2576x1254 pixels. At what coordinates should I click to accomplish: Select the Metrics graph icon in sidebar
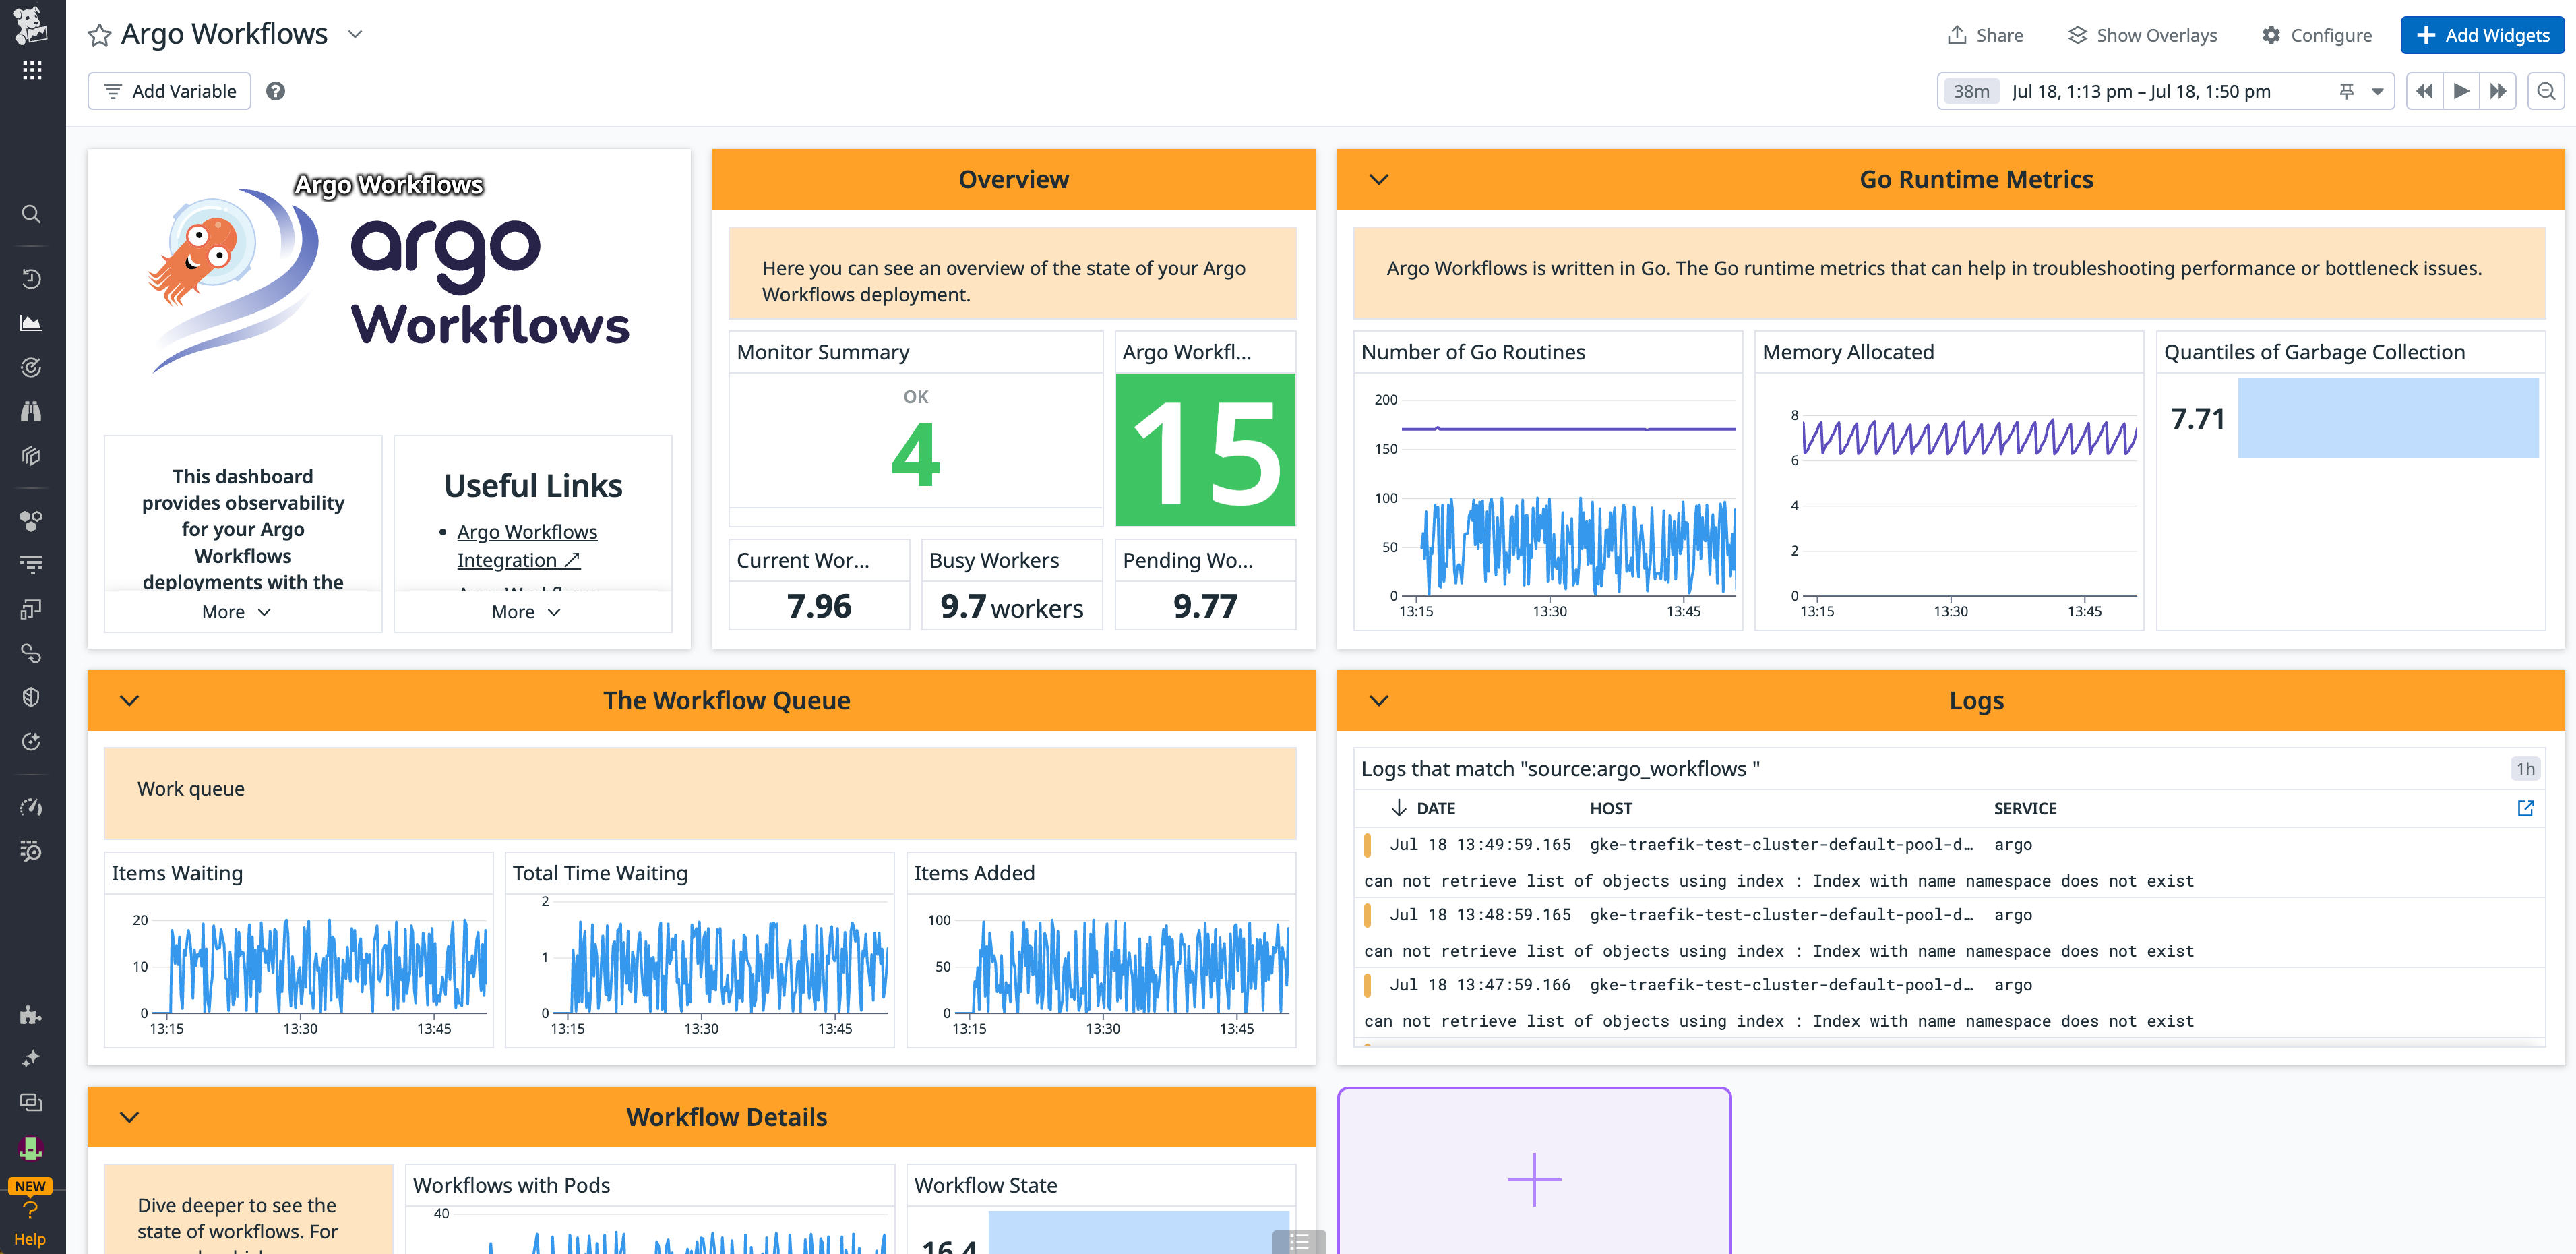(31, 322)
